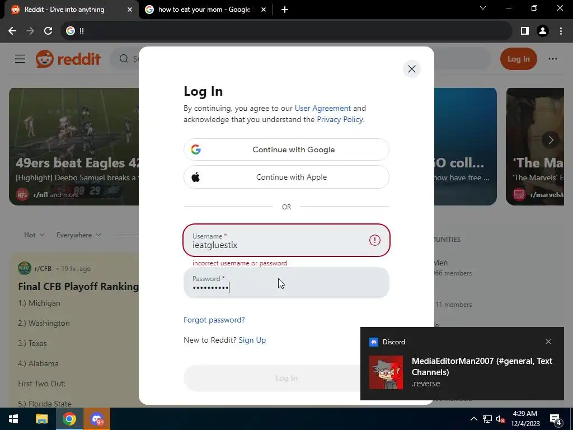Click the r/nfl community label
573x430 pixels.
(x=40, y=195)
